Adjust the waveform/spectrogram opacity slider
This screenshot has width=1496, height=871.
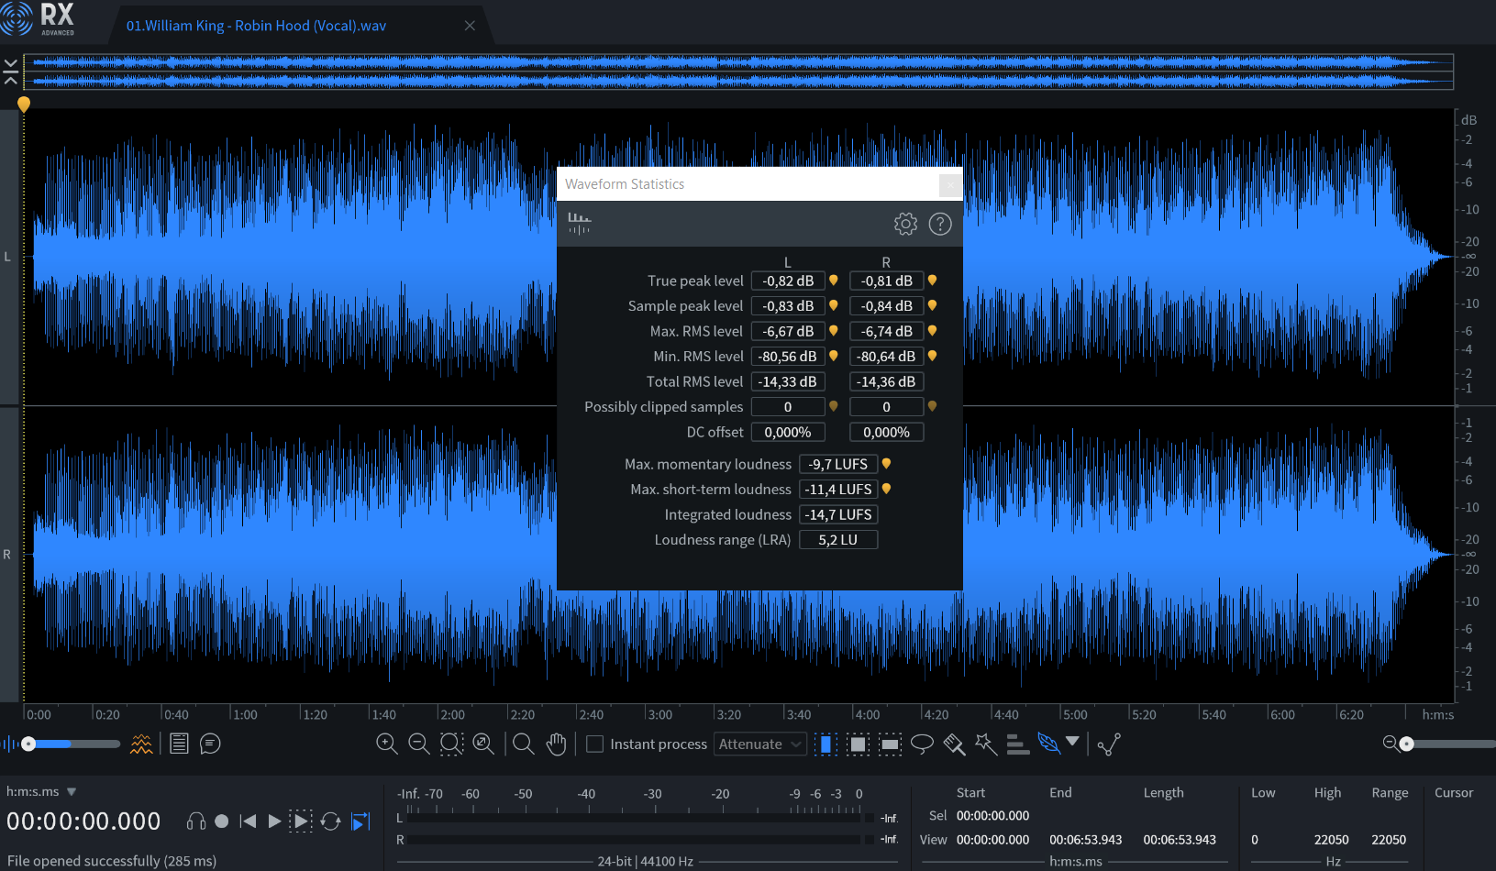tap(29, 744)
